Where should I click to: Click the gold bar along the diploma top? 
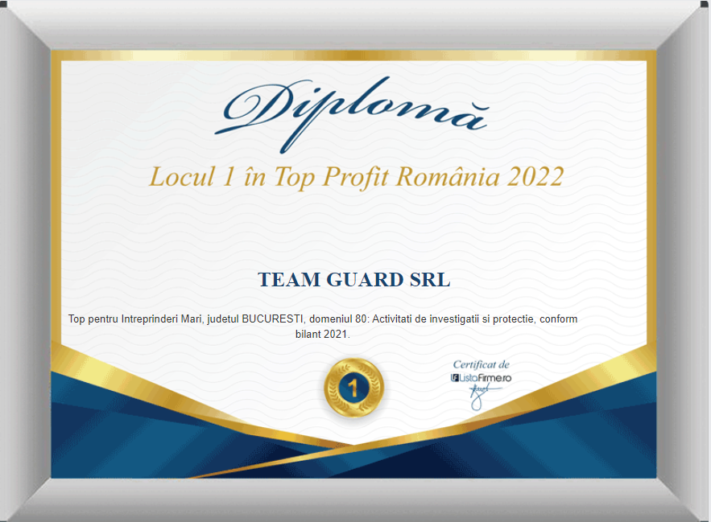pyautogui.click(x=354, y=55)
